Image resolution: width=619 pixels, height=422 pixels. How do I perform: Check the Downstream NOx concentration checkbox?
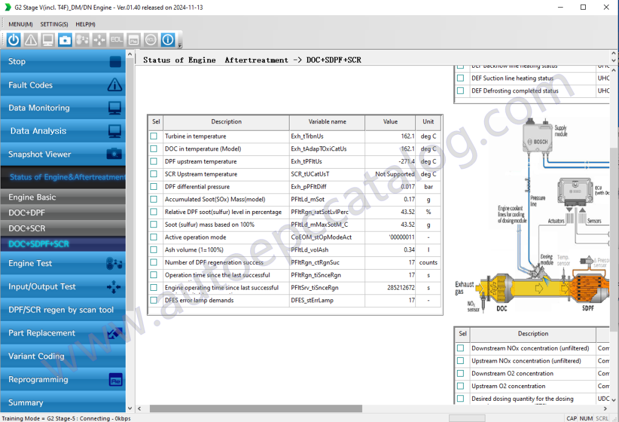[x=460, y=348]
